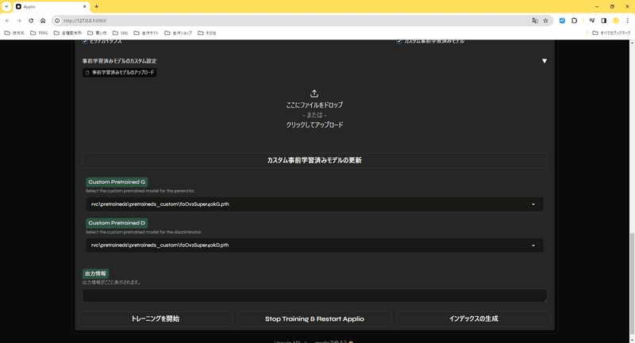Screen dimensions: 635x343
Task: Open the blue checkmark extension icon
Action: point(562,21)
